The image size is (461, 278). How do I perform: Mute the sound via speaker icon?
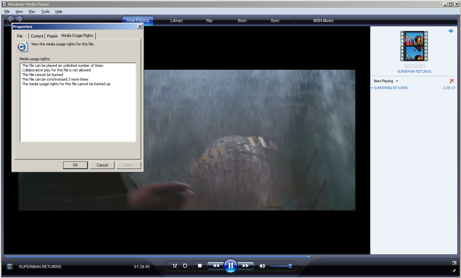[x=262, y=266]
